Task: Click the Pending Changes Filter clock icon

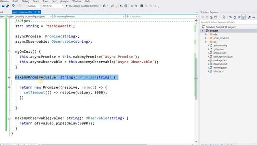Action: point(224,17)
